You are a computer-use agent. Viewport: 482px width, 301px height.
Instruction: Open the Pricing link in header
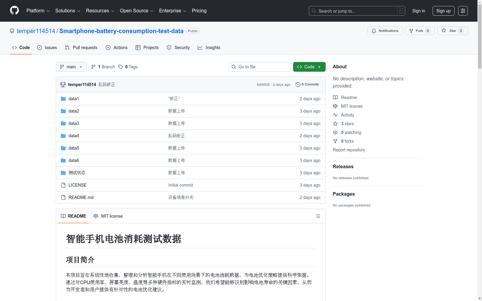(199, 11)
